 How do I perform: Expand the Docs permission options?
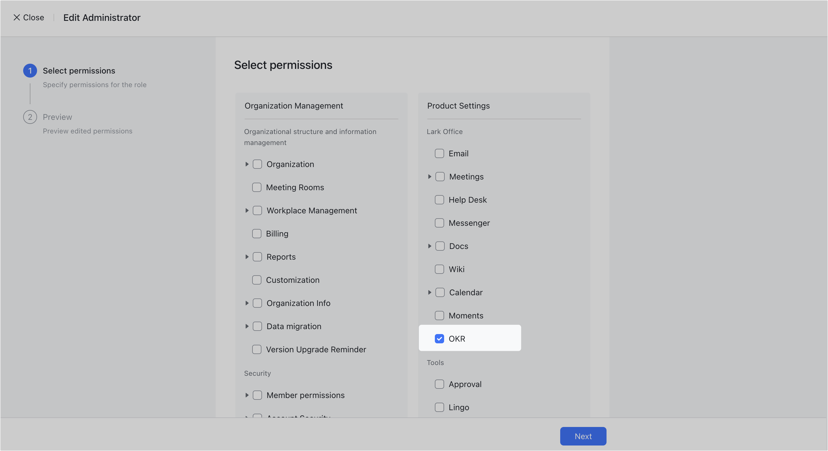pyautogui.click(x=430, y=246)
